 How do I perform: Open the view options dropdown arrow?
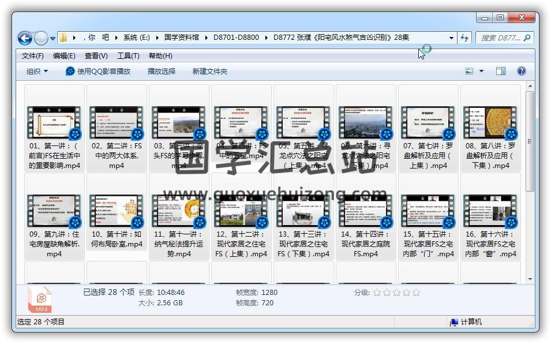[482, 71]
